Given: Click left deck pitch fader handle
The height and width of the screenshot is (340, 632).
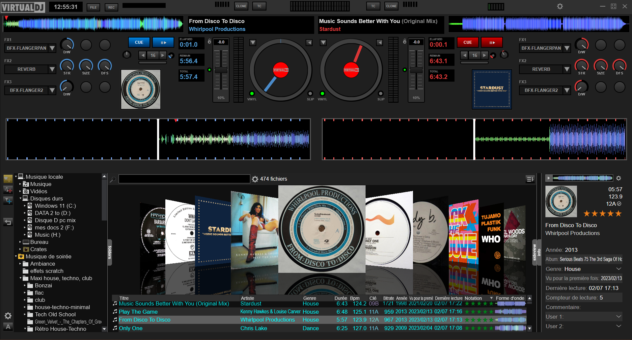Looking at the screenshot, I should point(221,70).
